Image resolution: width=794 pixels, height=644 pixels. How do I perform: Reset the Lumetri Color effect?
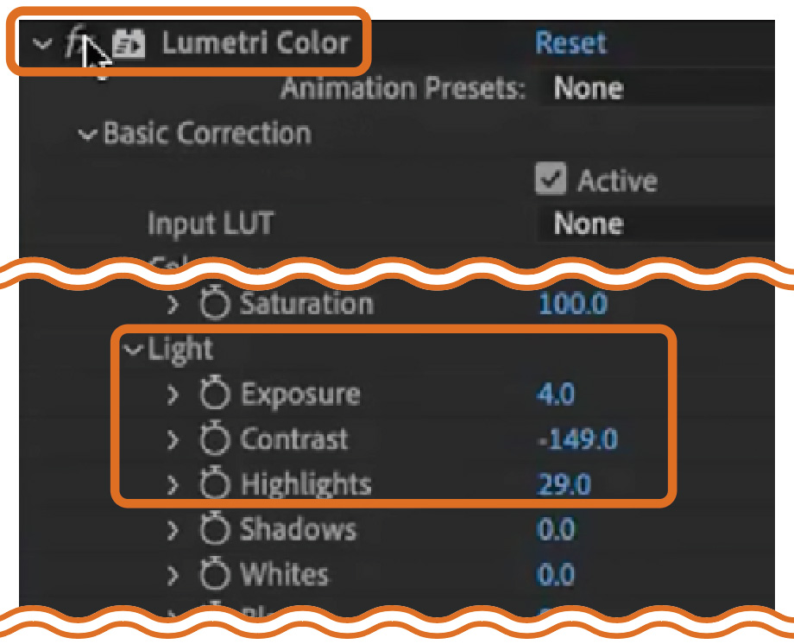(x=570, y=43)
